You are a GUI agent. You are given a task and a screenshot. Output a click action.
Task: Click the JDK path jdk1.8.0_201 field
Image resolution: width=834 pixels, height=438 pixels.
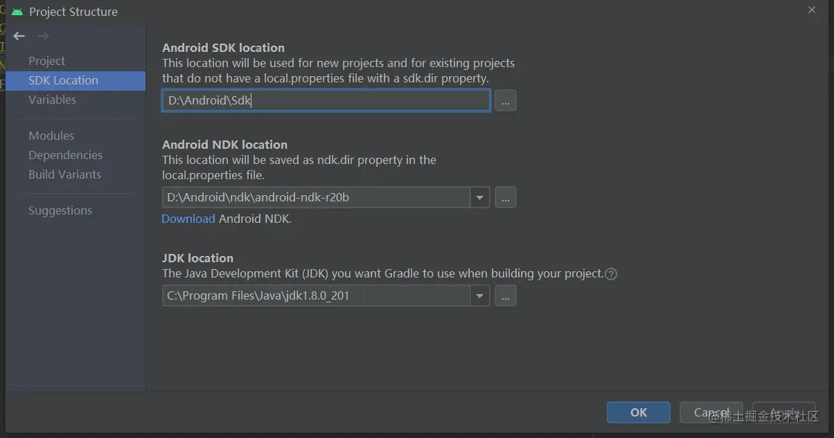(317, 296)
